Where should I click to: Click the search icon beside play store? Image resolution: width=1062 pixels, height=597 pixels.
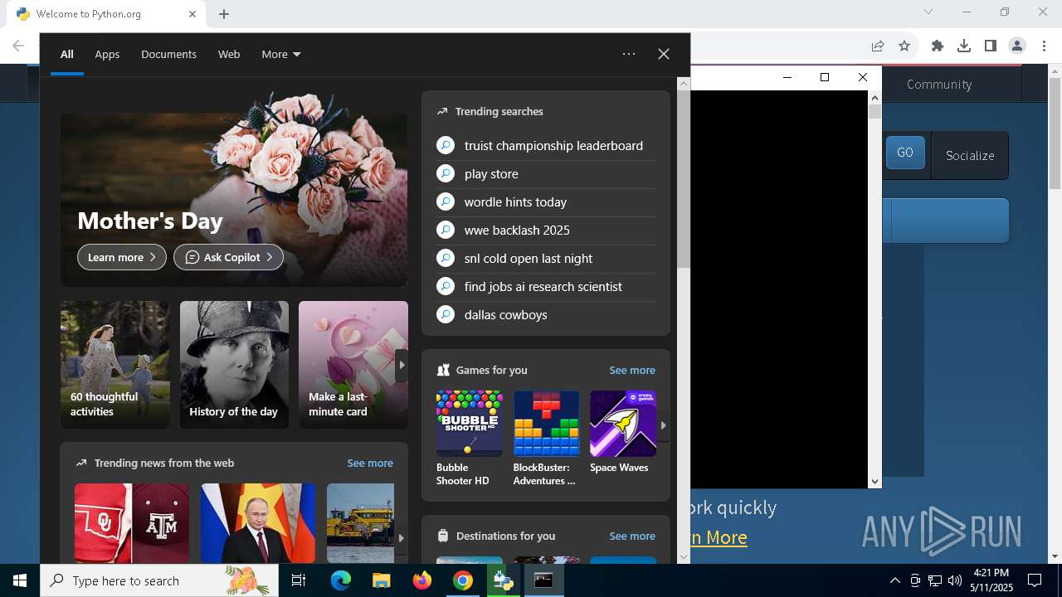(x=446, y=174)
